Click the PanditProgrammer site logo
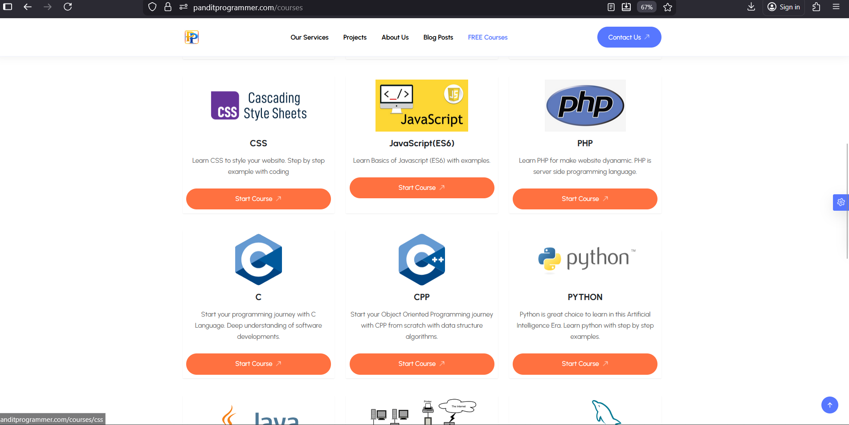 (x=191, y=37)
